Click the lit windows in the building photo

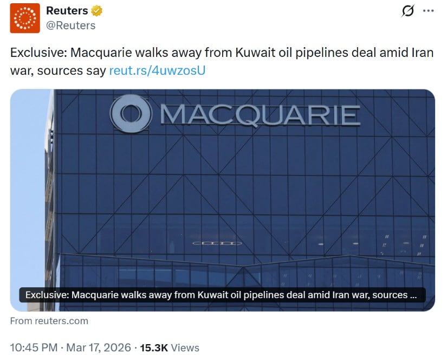[217, 243]
